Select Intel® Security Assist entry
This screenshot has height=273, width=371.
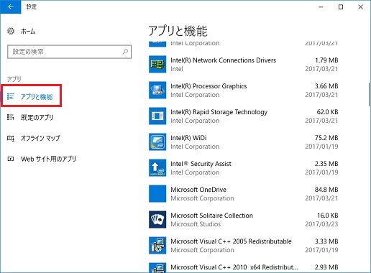coord(243,167)
